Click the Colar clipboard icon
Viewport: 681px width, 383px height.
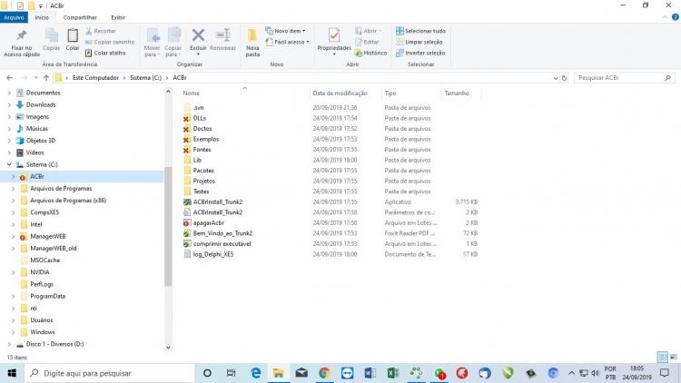73,35
